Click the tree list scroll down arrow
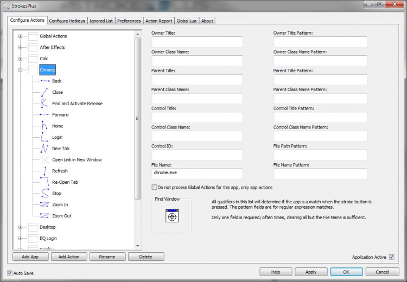 138,246
